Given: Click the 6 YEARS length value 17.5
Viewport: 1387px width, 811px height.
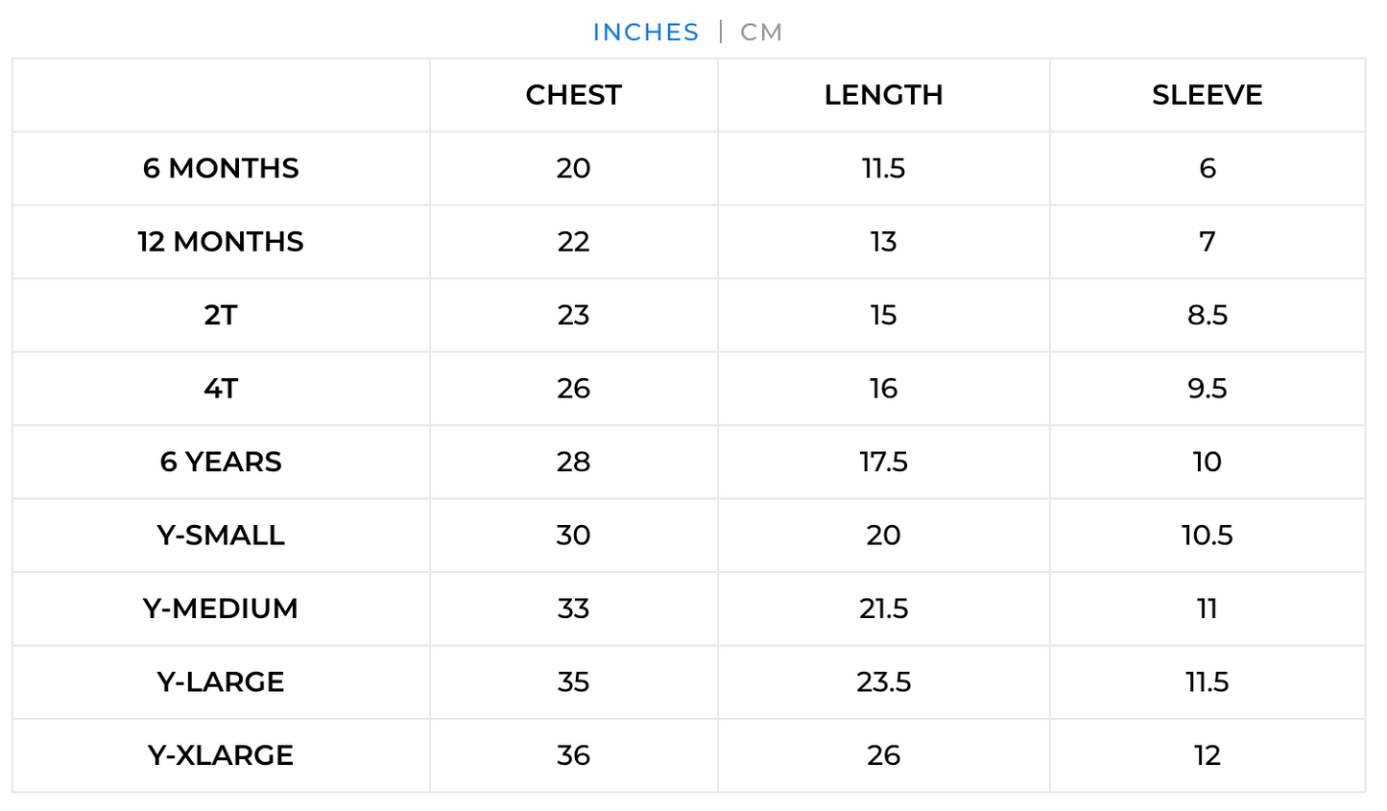Looking at the screenshot, I should [x=884, y=462].
